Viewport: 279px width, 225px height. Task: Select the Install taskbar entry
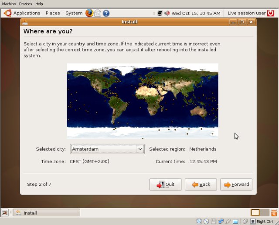(47, 213)
